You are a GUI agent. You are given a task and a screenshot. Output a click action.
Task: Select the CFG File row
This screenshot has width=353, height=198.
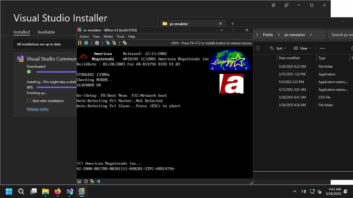(303, 97)
